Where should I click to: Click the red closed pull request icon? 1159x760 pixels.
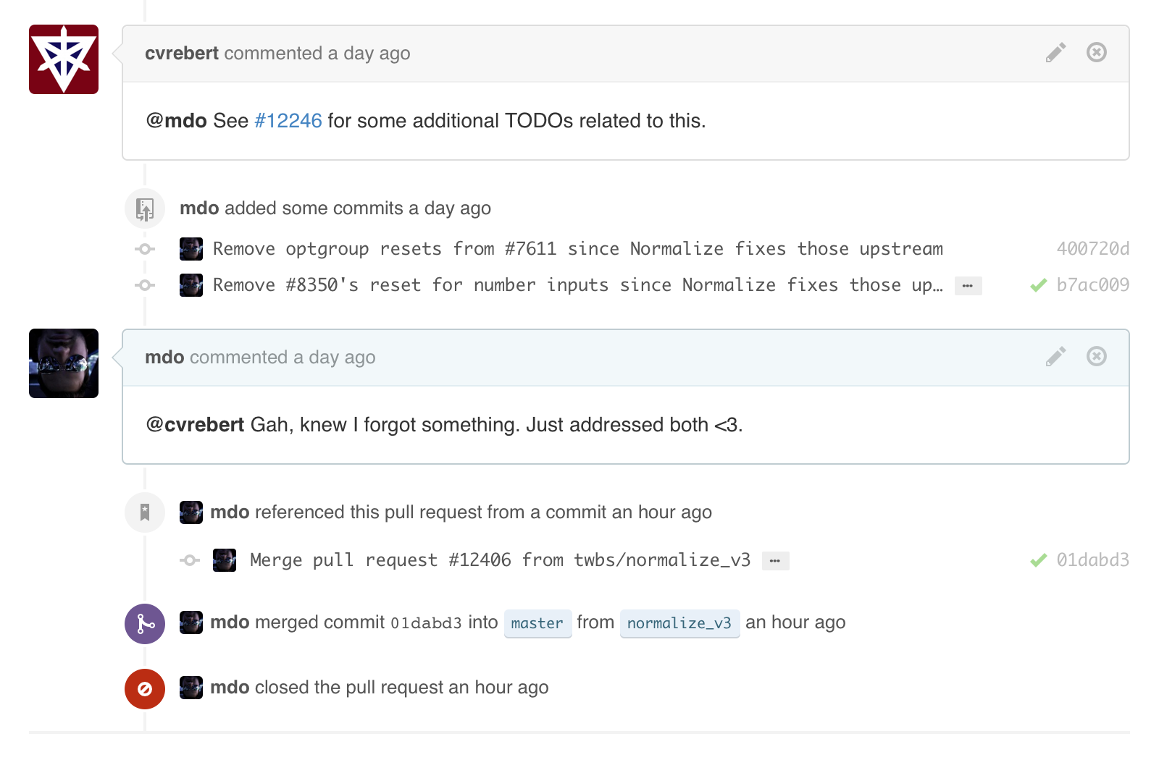coord(145,689)
